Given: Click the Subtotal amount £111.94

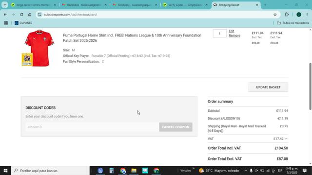Looking at the screenshot, I should 282,111.
